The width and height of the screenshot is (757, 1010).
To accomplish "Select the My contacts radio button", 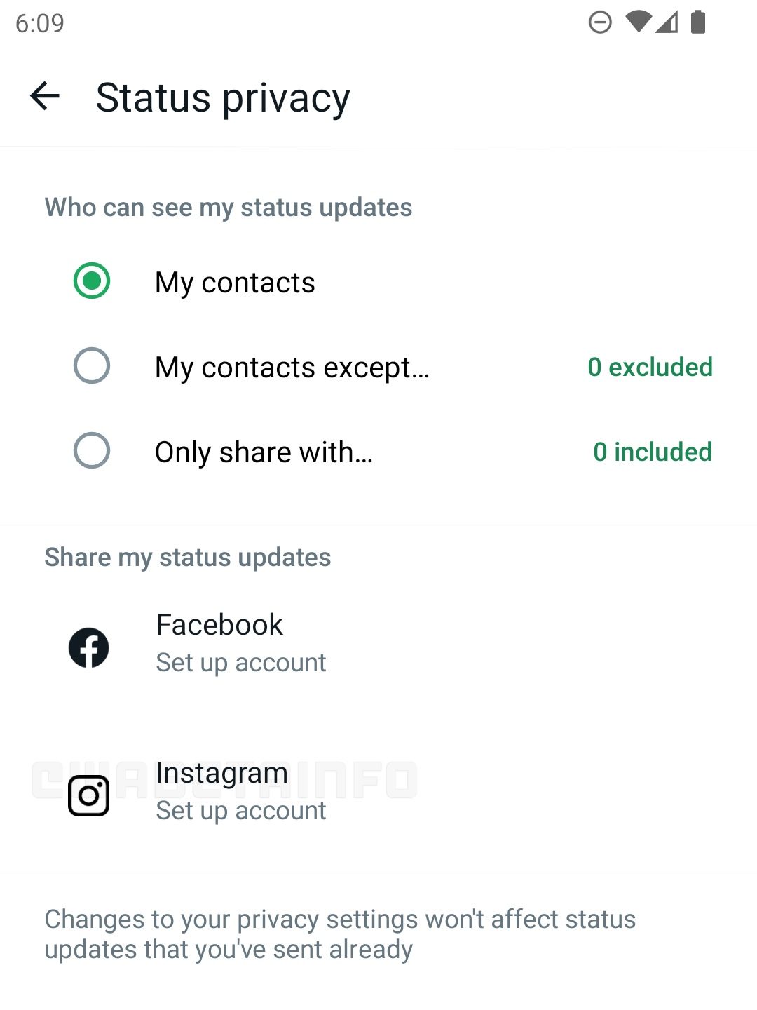I will click(92, 281).
